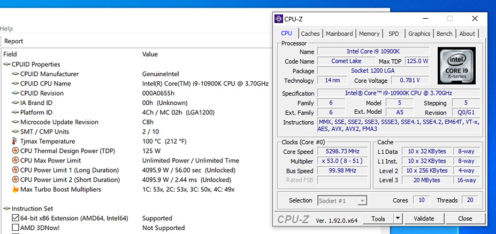Click the Validate button
This screenshot has width=496, height=234.
(x=424, y=219)
